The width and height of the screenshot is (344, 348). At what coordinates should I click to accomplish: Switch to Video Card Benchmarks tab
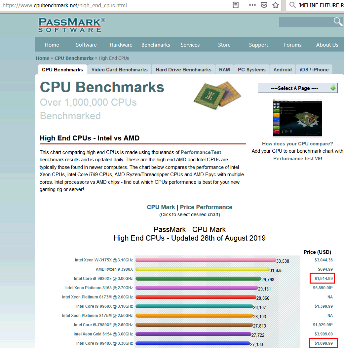(119, 70)
